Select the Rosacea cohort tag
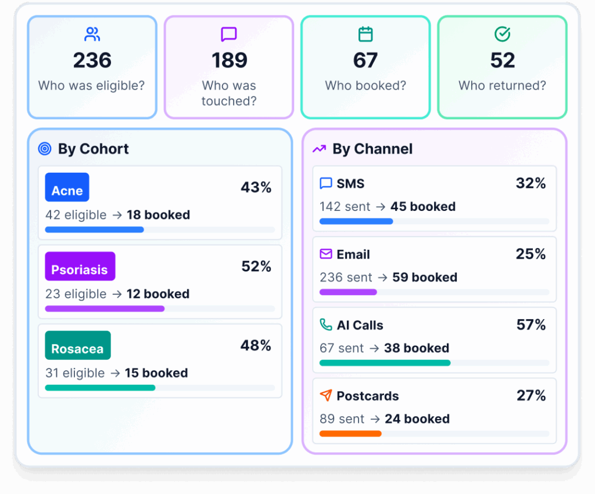The width and height of the screenshot is (595, 494). [77, 345]
